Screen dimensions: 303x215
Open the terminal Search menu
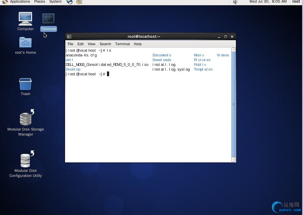[105, 44]
